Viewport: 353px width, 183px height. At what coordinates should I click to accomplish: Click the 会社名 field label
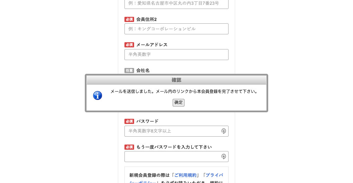click(x=143, y=70)
